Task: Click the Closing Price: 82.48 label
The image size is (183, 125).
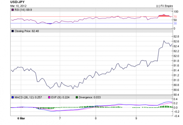Action: [27, 31]
